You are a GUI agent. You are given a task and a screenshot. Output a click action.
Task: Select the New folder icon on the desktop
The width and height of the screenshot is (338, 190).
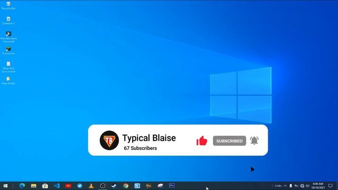(x=8, y=81)
